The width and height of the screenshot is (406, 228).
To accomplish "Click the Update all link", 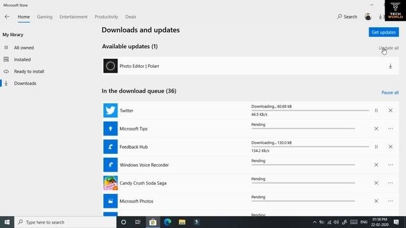I will [389, 48].
